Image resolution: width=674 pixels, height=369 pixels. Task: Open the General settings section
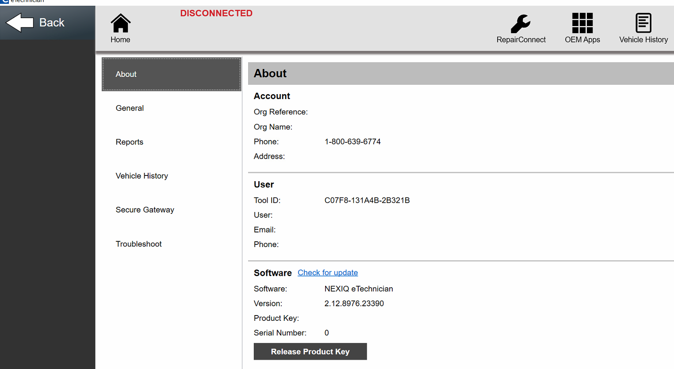coord(172,108)
